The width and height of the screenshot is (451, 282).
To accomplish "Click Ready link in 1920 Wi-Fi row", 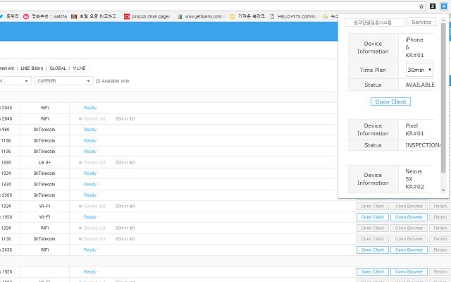I will tap(90, 217).
